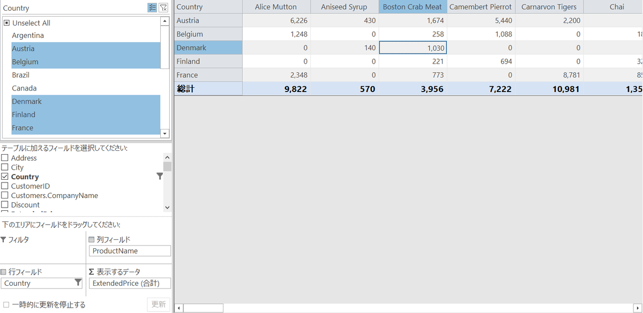This screenshot has height=313, width=643.
Task: Click the pivot grid horizontal scroll left arrow
Action: click(x=179, y=308)
